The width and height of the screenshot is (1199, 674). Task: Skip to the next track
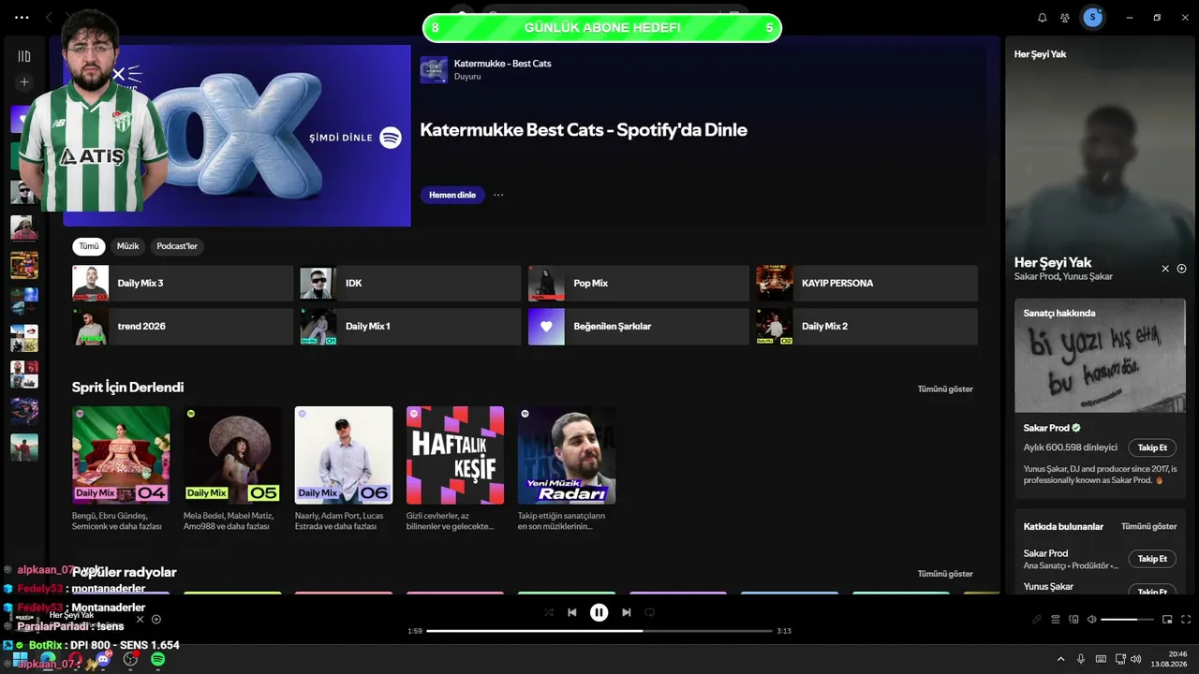click(x=627, y=612)
